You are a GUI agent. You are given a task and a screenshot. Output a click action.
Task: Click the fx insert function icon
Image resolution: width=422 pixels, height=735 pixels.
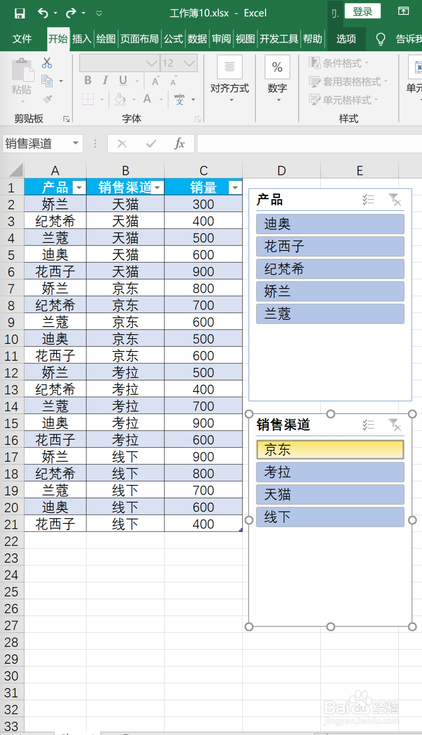pos(179,144)
